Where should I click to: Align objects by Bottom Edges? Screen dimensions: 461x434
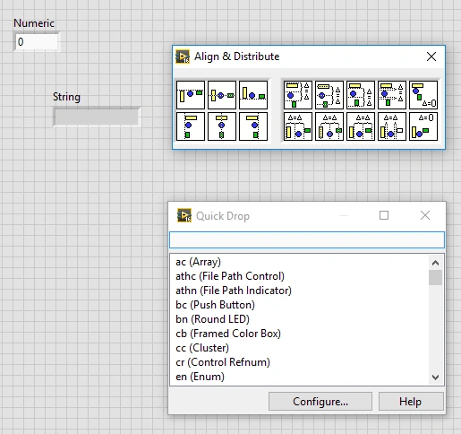click(x=253, y=95)
